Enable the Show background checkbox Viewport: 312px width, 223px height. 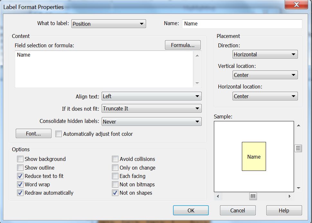tap(20, 159)
